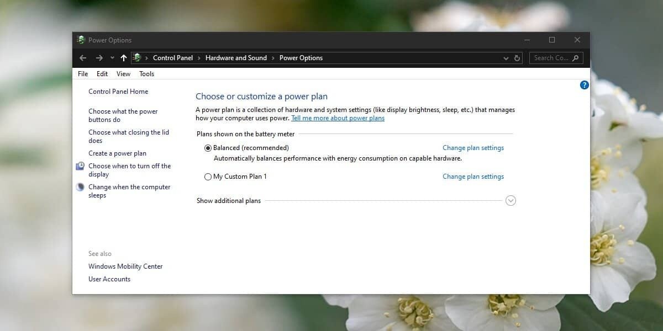Open the address bar history dropdown
This screenshot has height=331, width=663.
506,58
